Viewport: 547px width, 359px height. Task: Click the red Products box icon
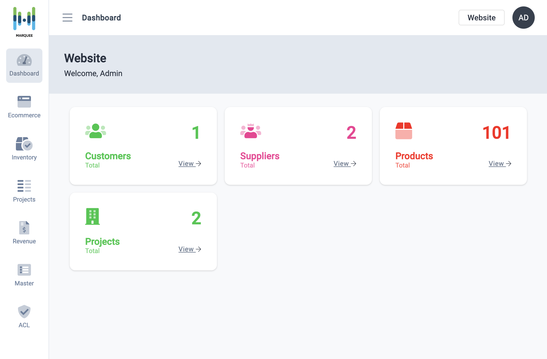click(x=404, y=131)
